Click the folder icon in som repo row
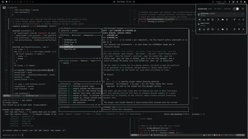 pos(223,29)
